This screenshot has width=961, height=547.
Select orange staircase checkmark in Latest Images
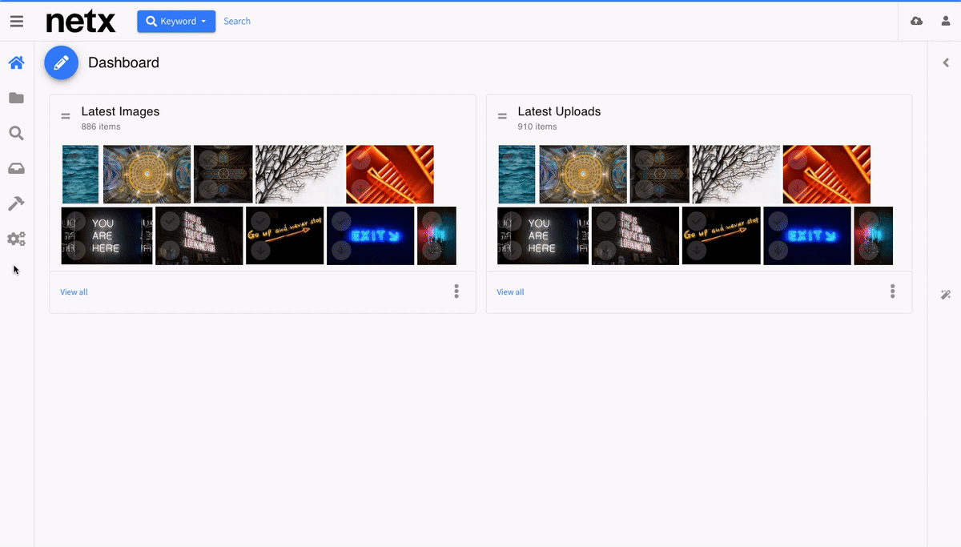click(360, 160)
